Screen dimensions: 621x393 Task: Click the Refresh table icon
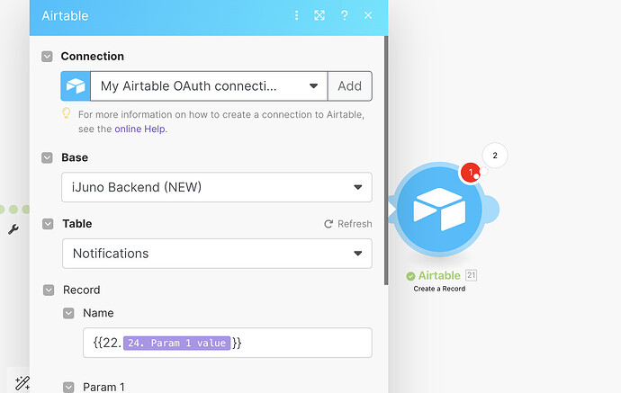click(328, 224)
